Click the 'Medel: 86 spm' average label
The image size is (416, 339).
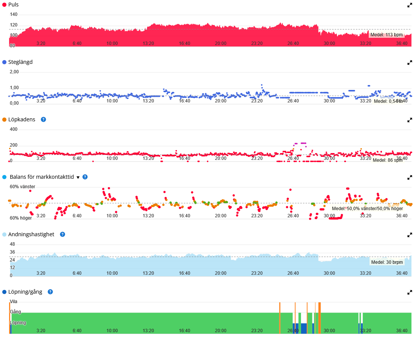point(388,160)
